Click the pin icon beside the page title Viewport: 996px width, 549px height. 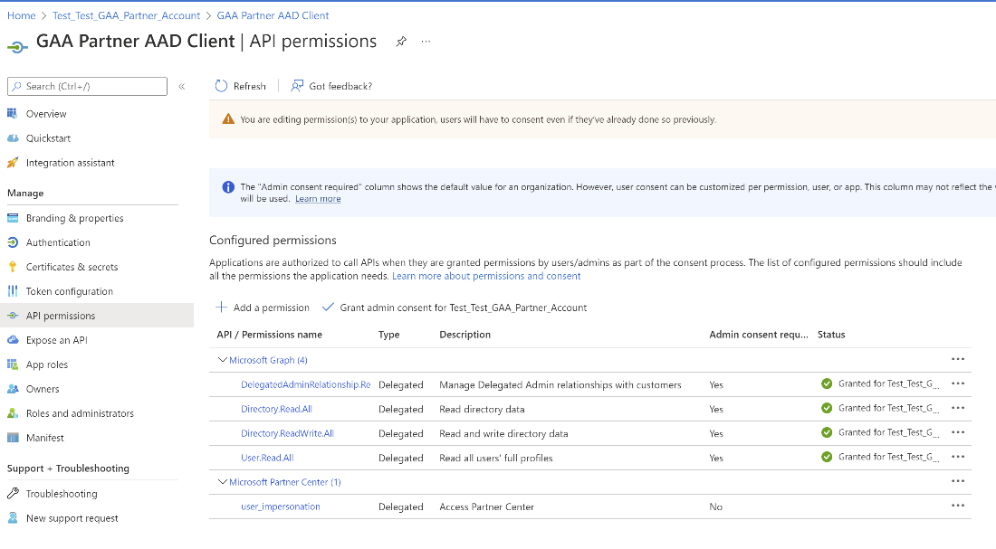tap(401, 42)
